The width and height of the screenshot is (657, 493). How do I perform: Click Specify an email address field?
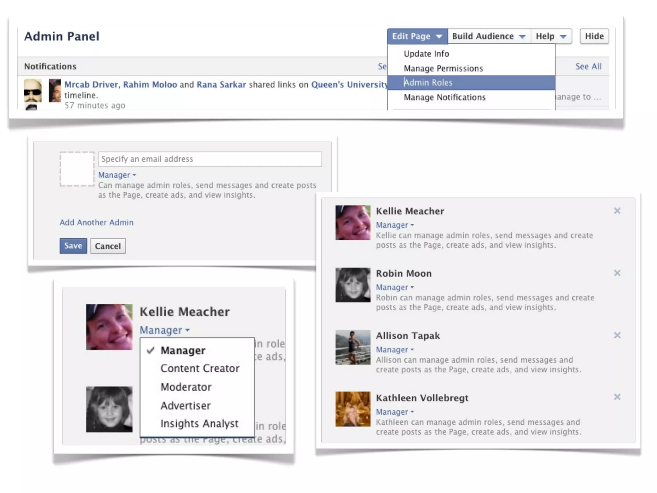click(x=210, y=159)
